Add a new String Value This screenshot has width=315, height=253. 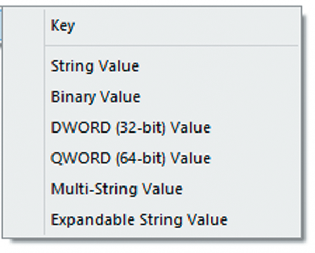(94, 67)
